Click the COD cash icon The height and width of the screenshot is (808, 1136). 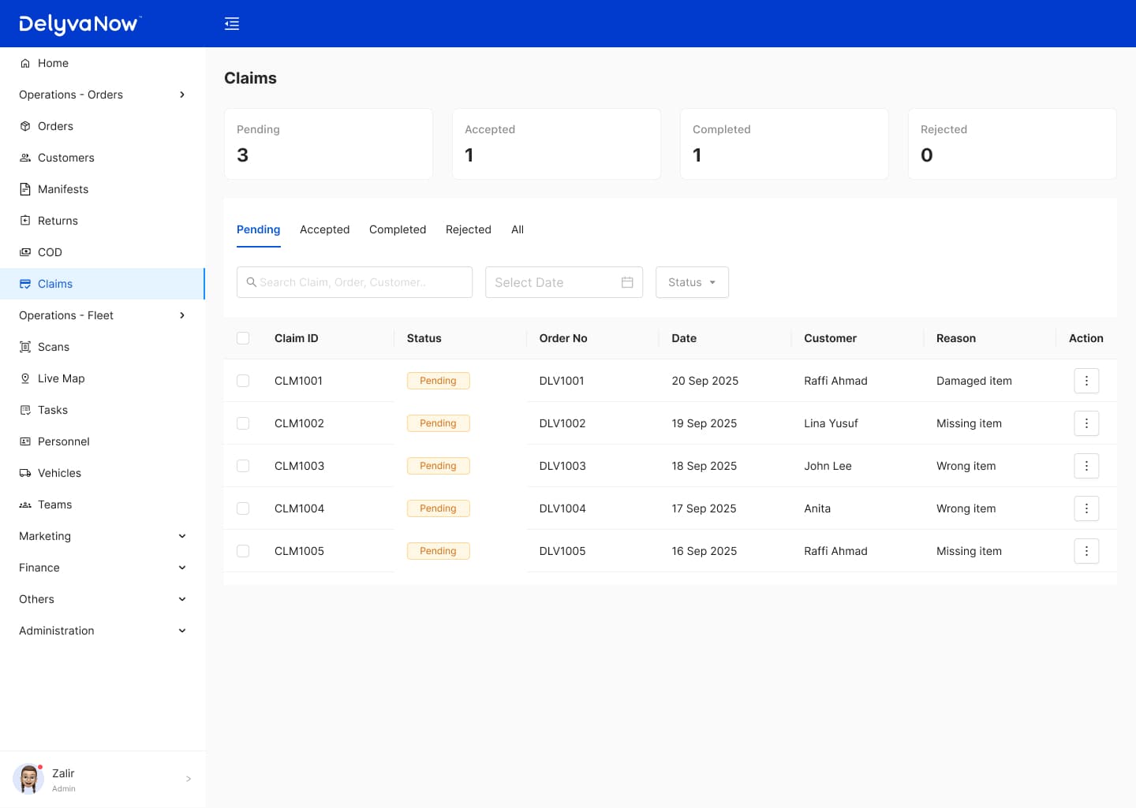(25, 252)
